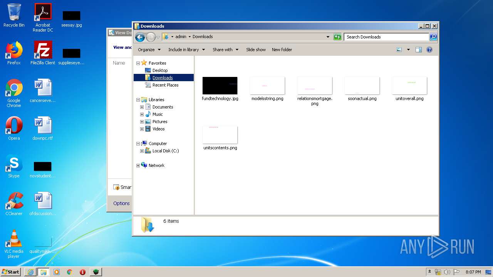Expand the Videos library node
The height and width of the screenshot is (277, 493).
click(142, 129)
